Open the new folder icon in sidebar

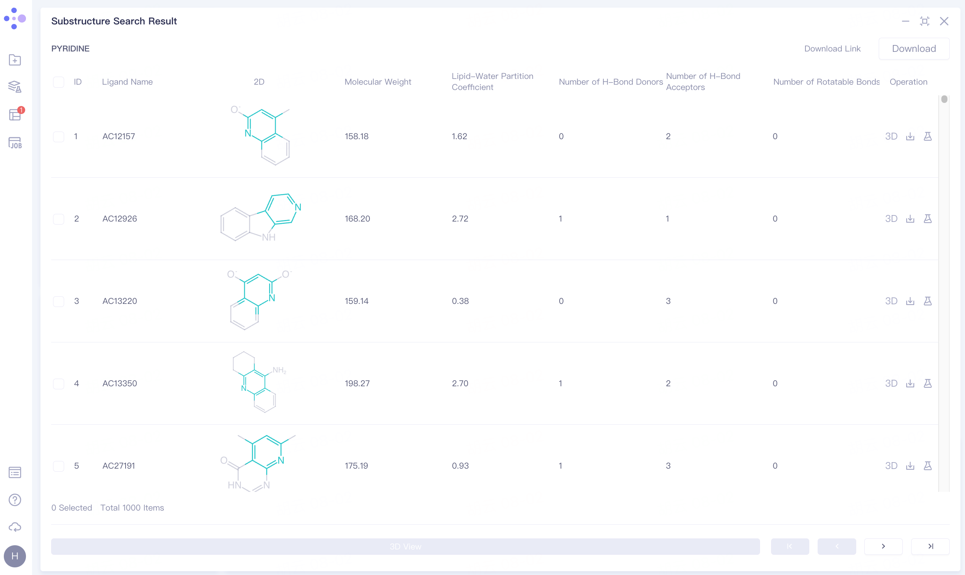[15, 60]
